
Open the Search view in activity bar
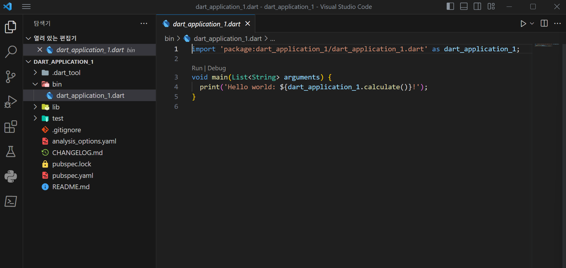point(11,52)
